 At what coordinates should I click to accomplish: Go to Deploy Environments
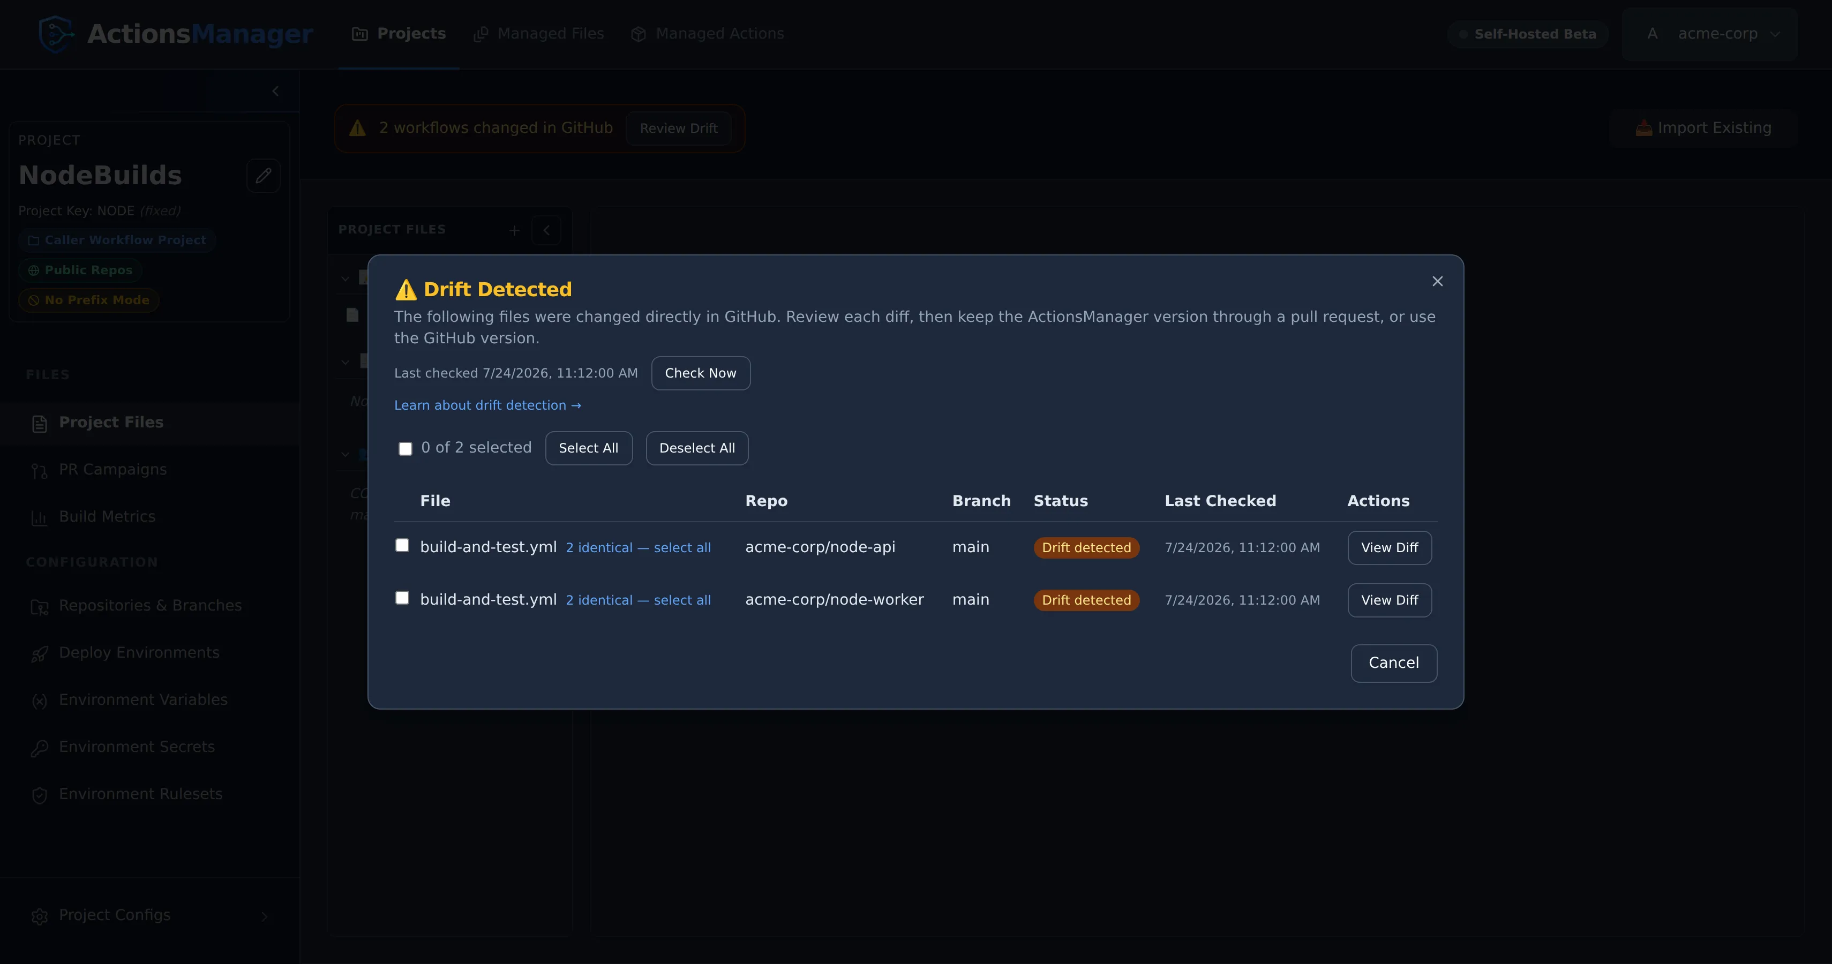click(x=149, y=653)
